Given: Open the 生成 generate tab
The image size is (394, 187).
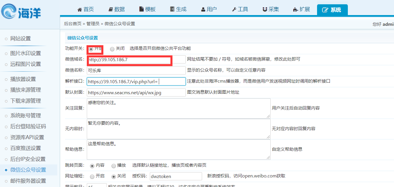Looking at the screenshot, I should 178,9.
